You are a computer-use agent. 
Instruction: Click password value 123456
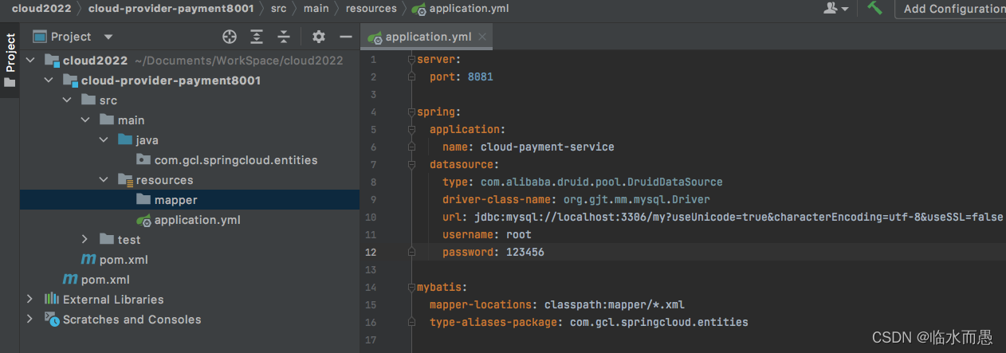[x=525, y=252]
